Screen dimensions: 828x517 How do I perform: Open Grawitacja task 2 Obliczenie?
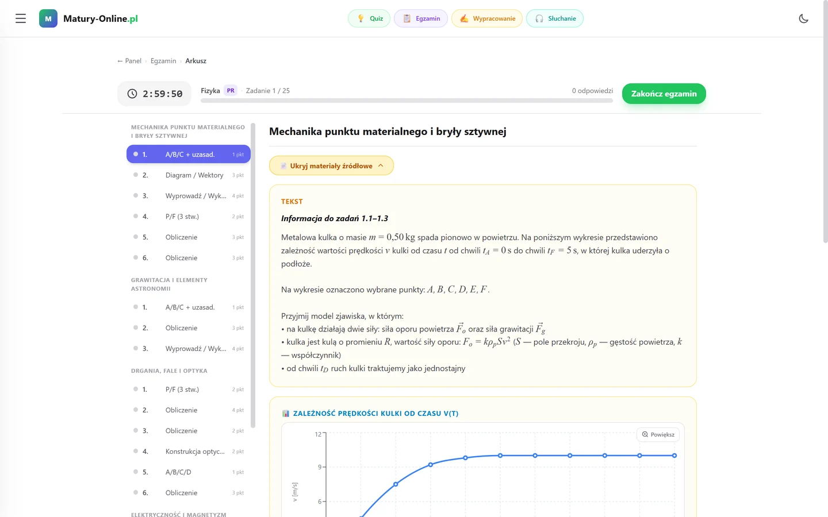tap(189, 328)
